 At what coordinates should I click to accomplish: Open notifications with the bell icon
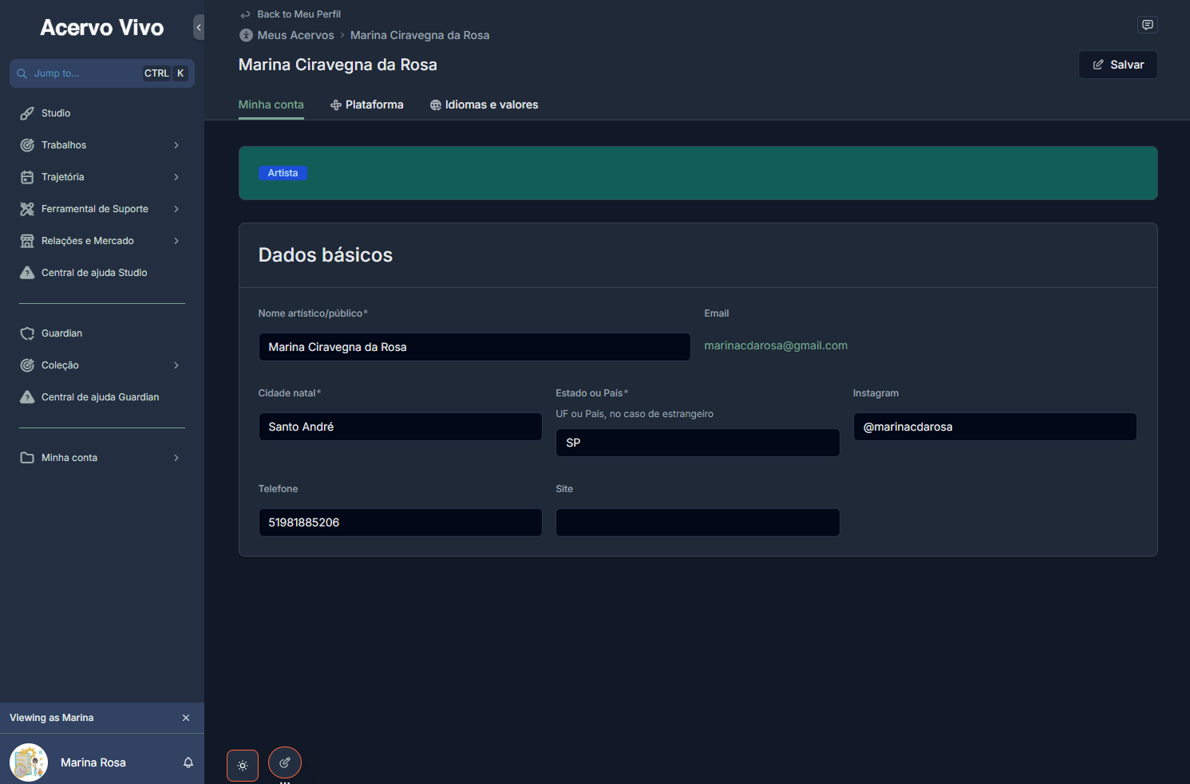pyautogui.click(x=188, y=762)
